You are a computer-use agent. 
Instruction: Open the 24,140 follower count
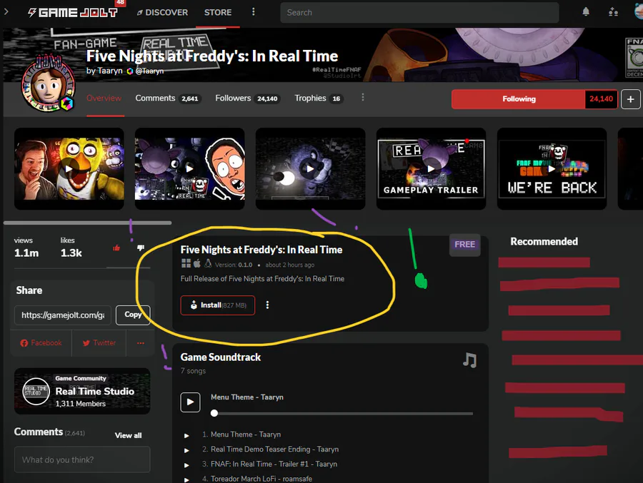point(601,99)
